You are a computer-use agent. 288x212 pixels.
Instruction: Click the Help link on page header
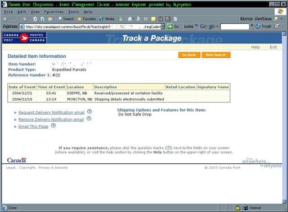pyautogui.click(x=256, y=47)
